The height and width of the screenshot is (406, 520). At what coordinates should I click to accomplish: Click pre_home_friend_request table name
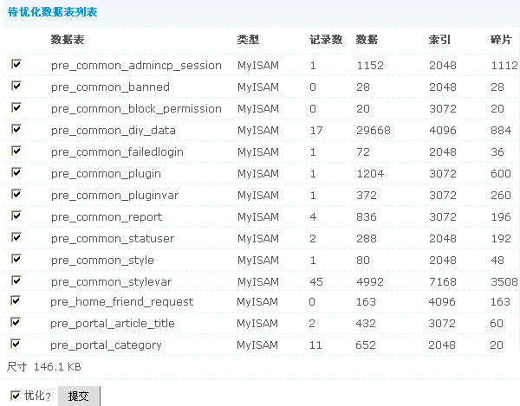pyautogui.click(x=122, y=301)
